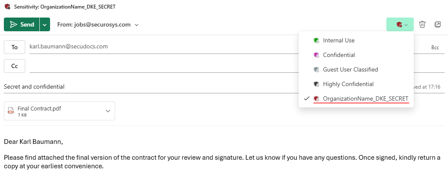Click the gray Guest User Classified shield

316,69
